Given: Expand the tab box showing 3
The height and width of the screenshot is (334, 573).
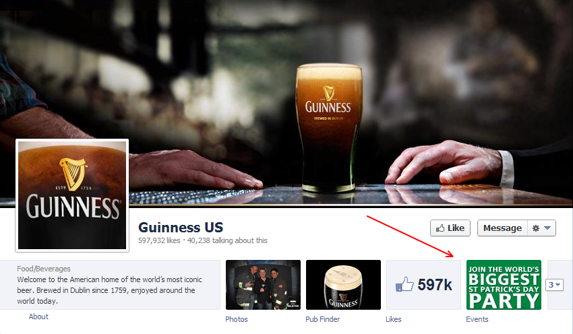Looking at the screenshot, I should pyautogui.click(x=554, y=285).
